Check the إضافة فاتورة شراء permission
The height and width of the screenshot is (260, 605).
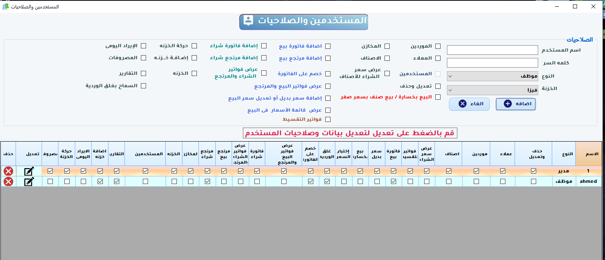(264, 46)
